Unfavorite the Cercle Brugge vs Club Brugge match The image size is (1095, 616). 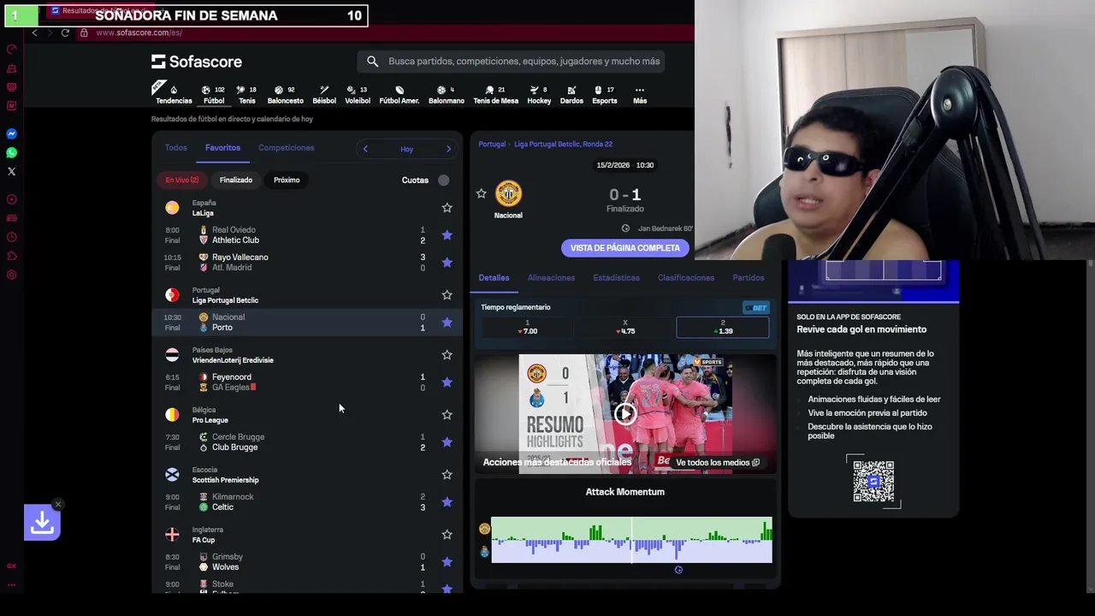click(447, 442)
